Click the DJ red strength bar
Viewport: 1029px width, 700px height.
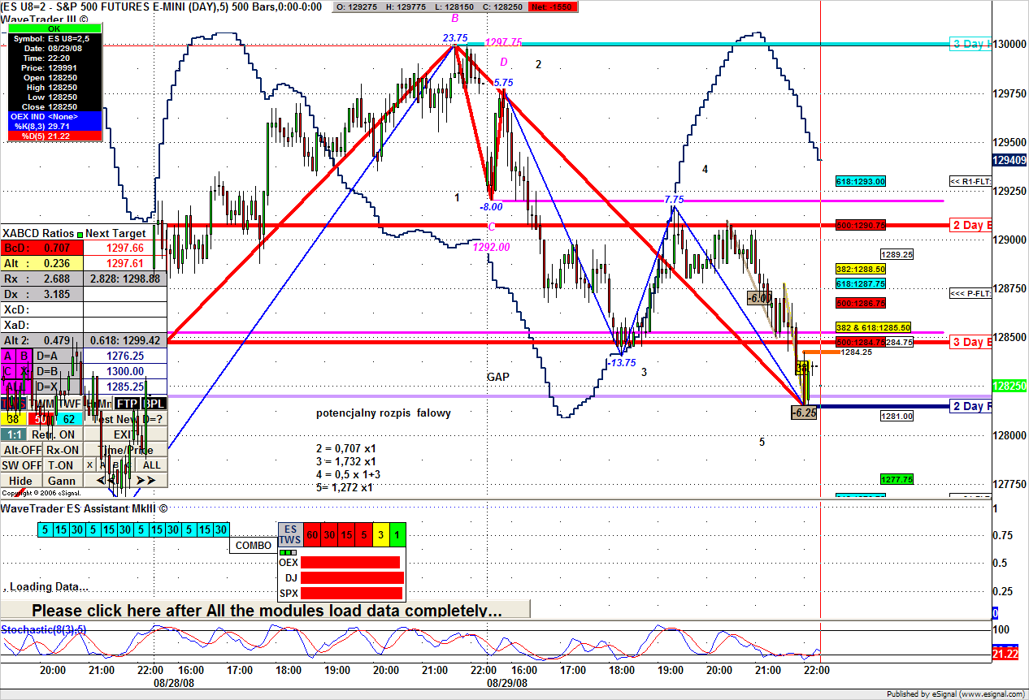tap(352, 577)
